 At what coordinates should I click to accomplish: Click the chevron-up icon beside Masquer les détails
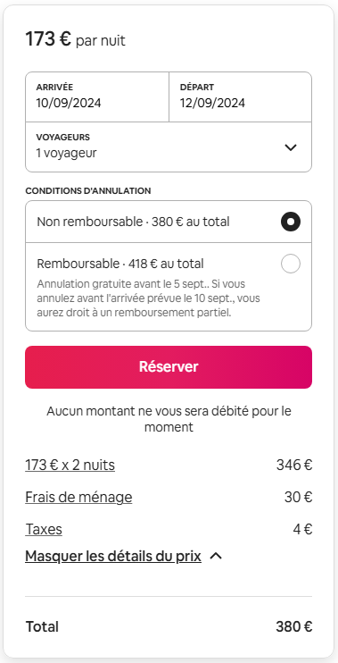[x=216, y=557]
